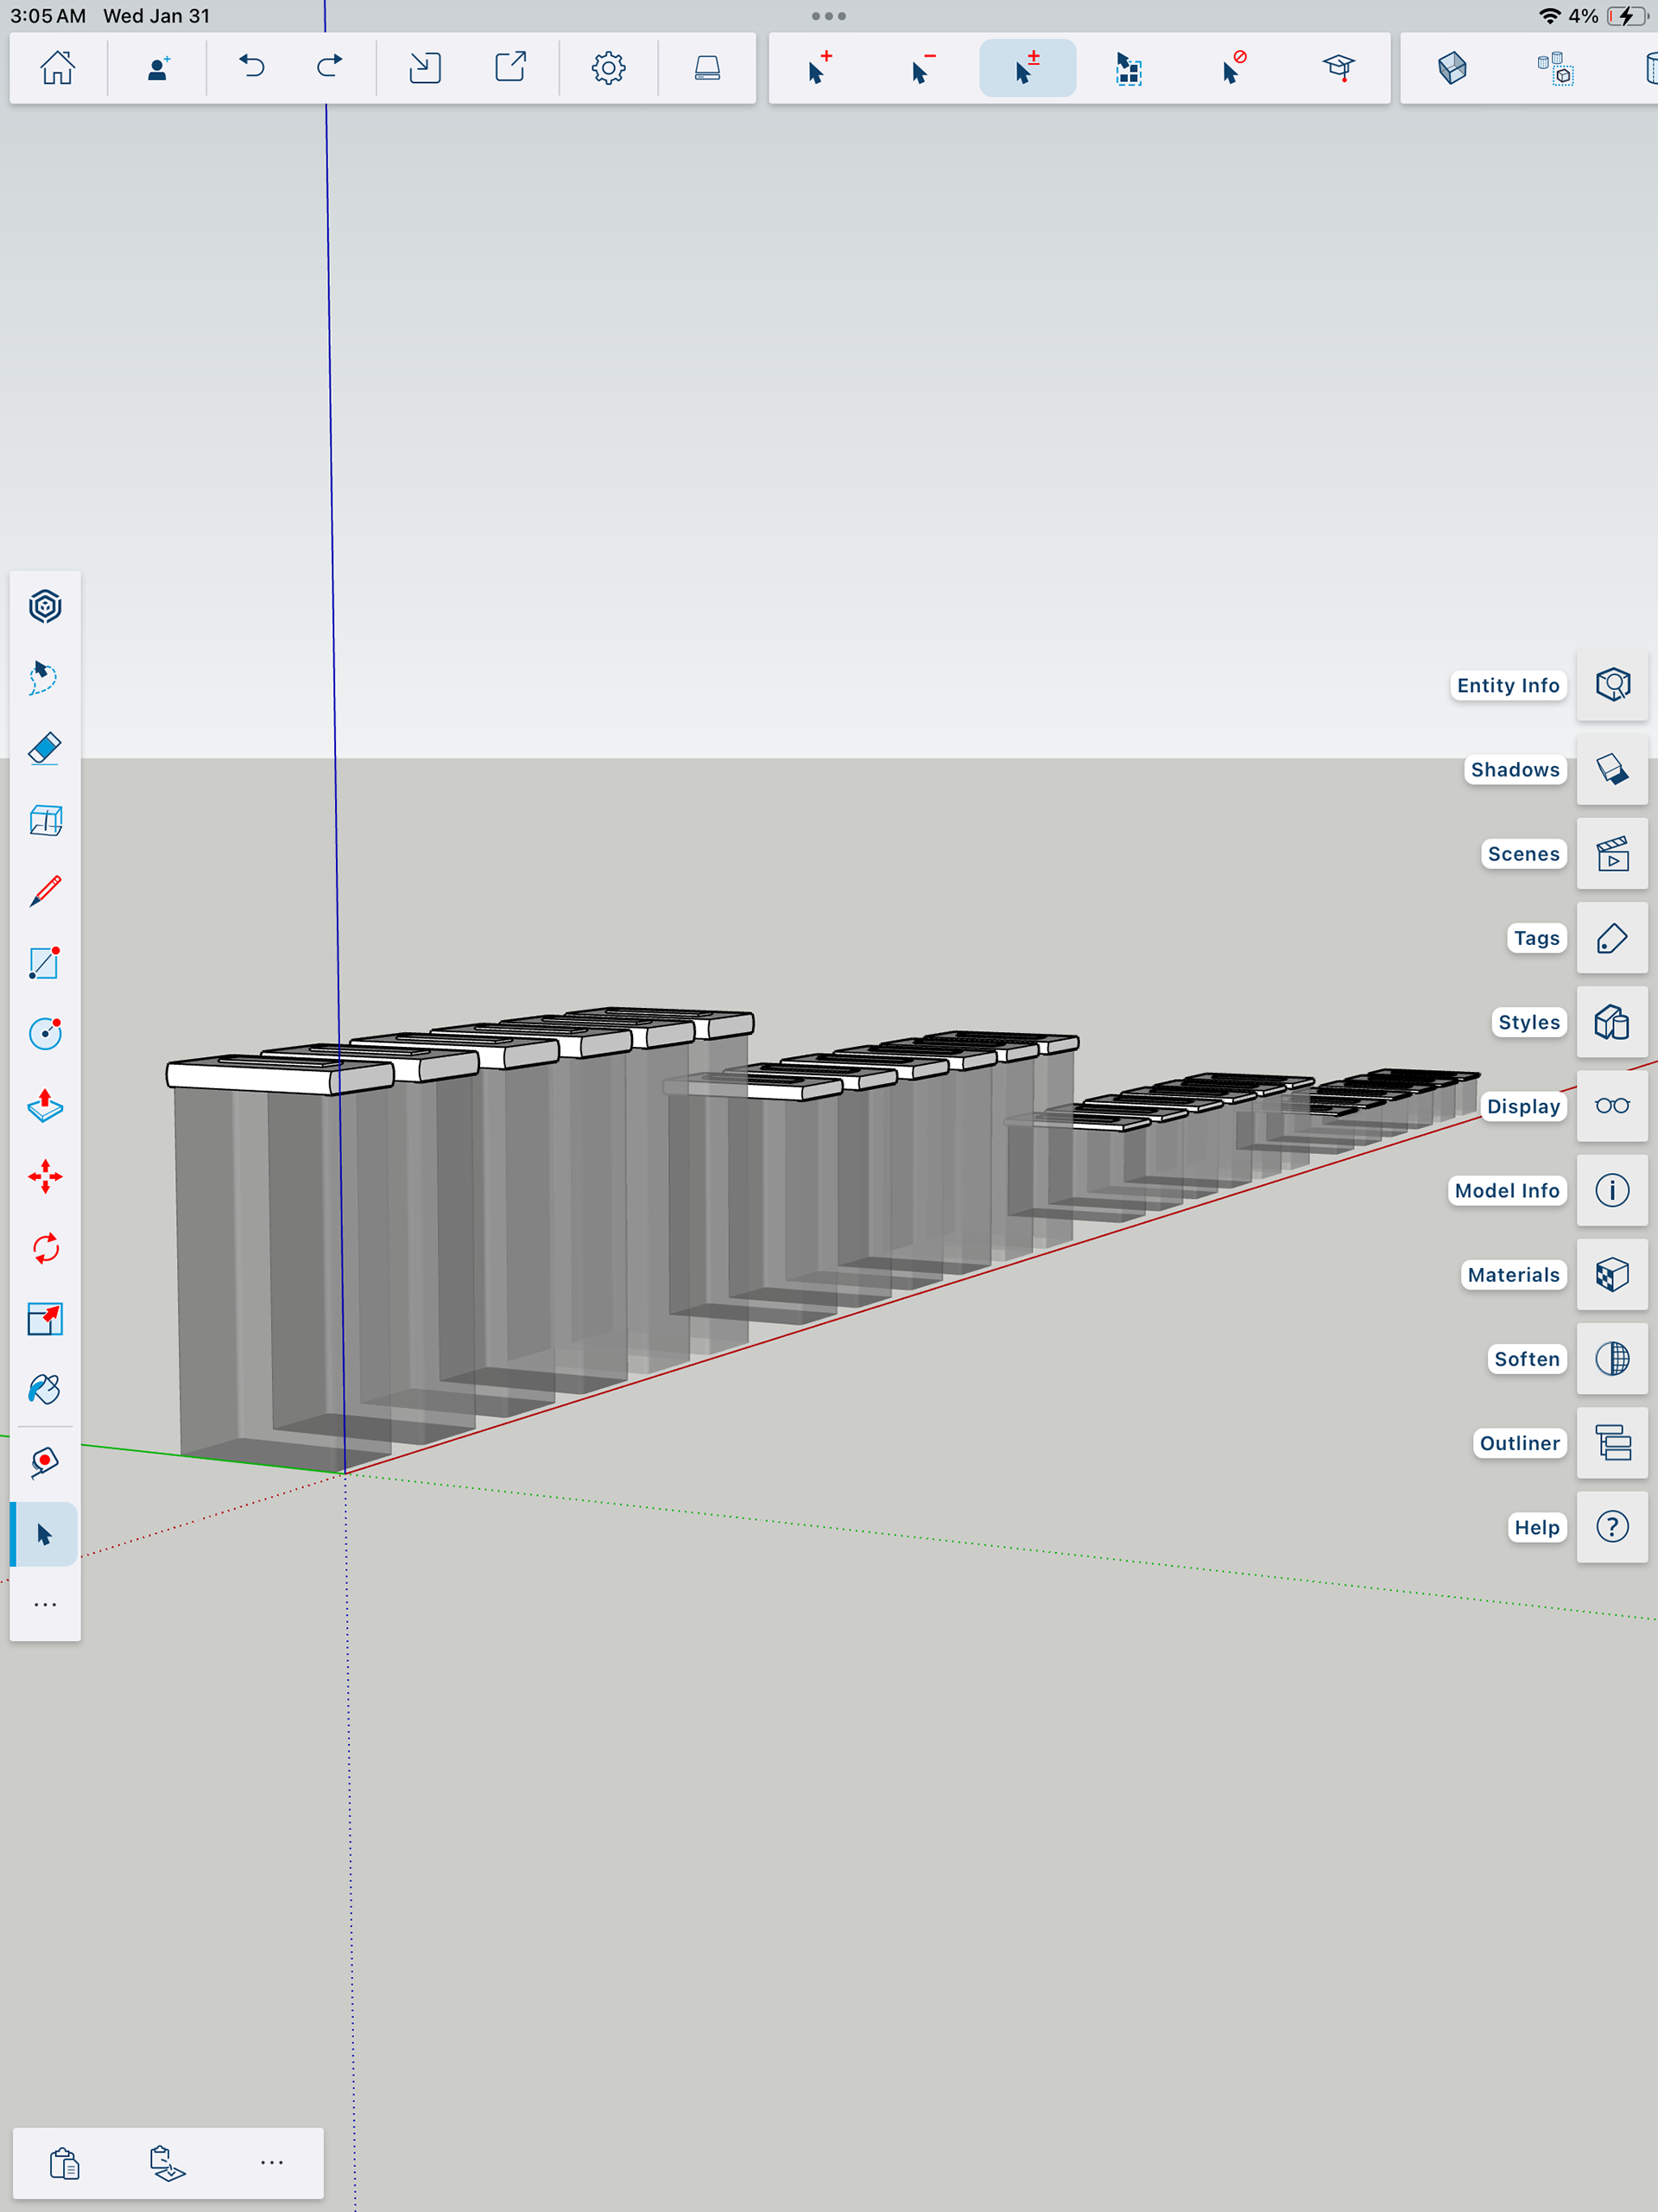Open the Outliner panel icon
The image size is (1658, 2212).
click(1611, 1443)
